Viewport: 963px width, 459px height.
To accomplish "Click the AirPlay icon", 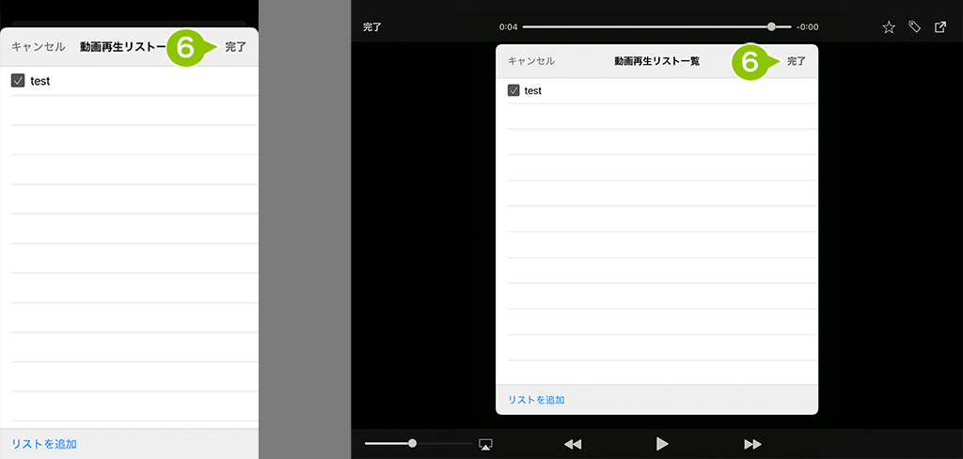I will point(486,444).
